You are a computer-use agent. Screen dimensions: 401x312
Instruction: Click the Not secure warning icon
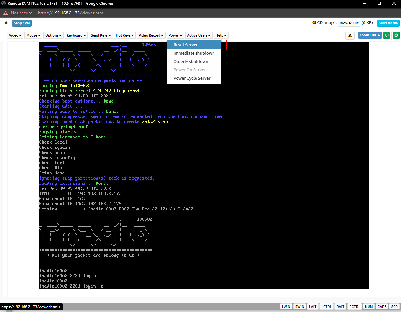coord(5,13)
